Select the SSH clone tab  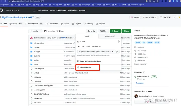[x=88, y=46]
